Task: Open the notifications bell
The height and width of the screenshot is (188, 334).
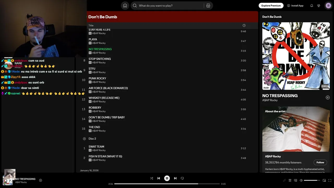Action: coord(312,5)
